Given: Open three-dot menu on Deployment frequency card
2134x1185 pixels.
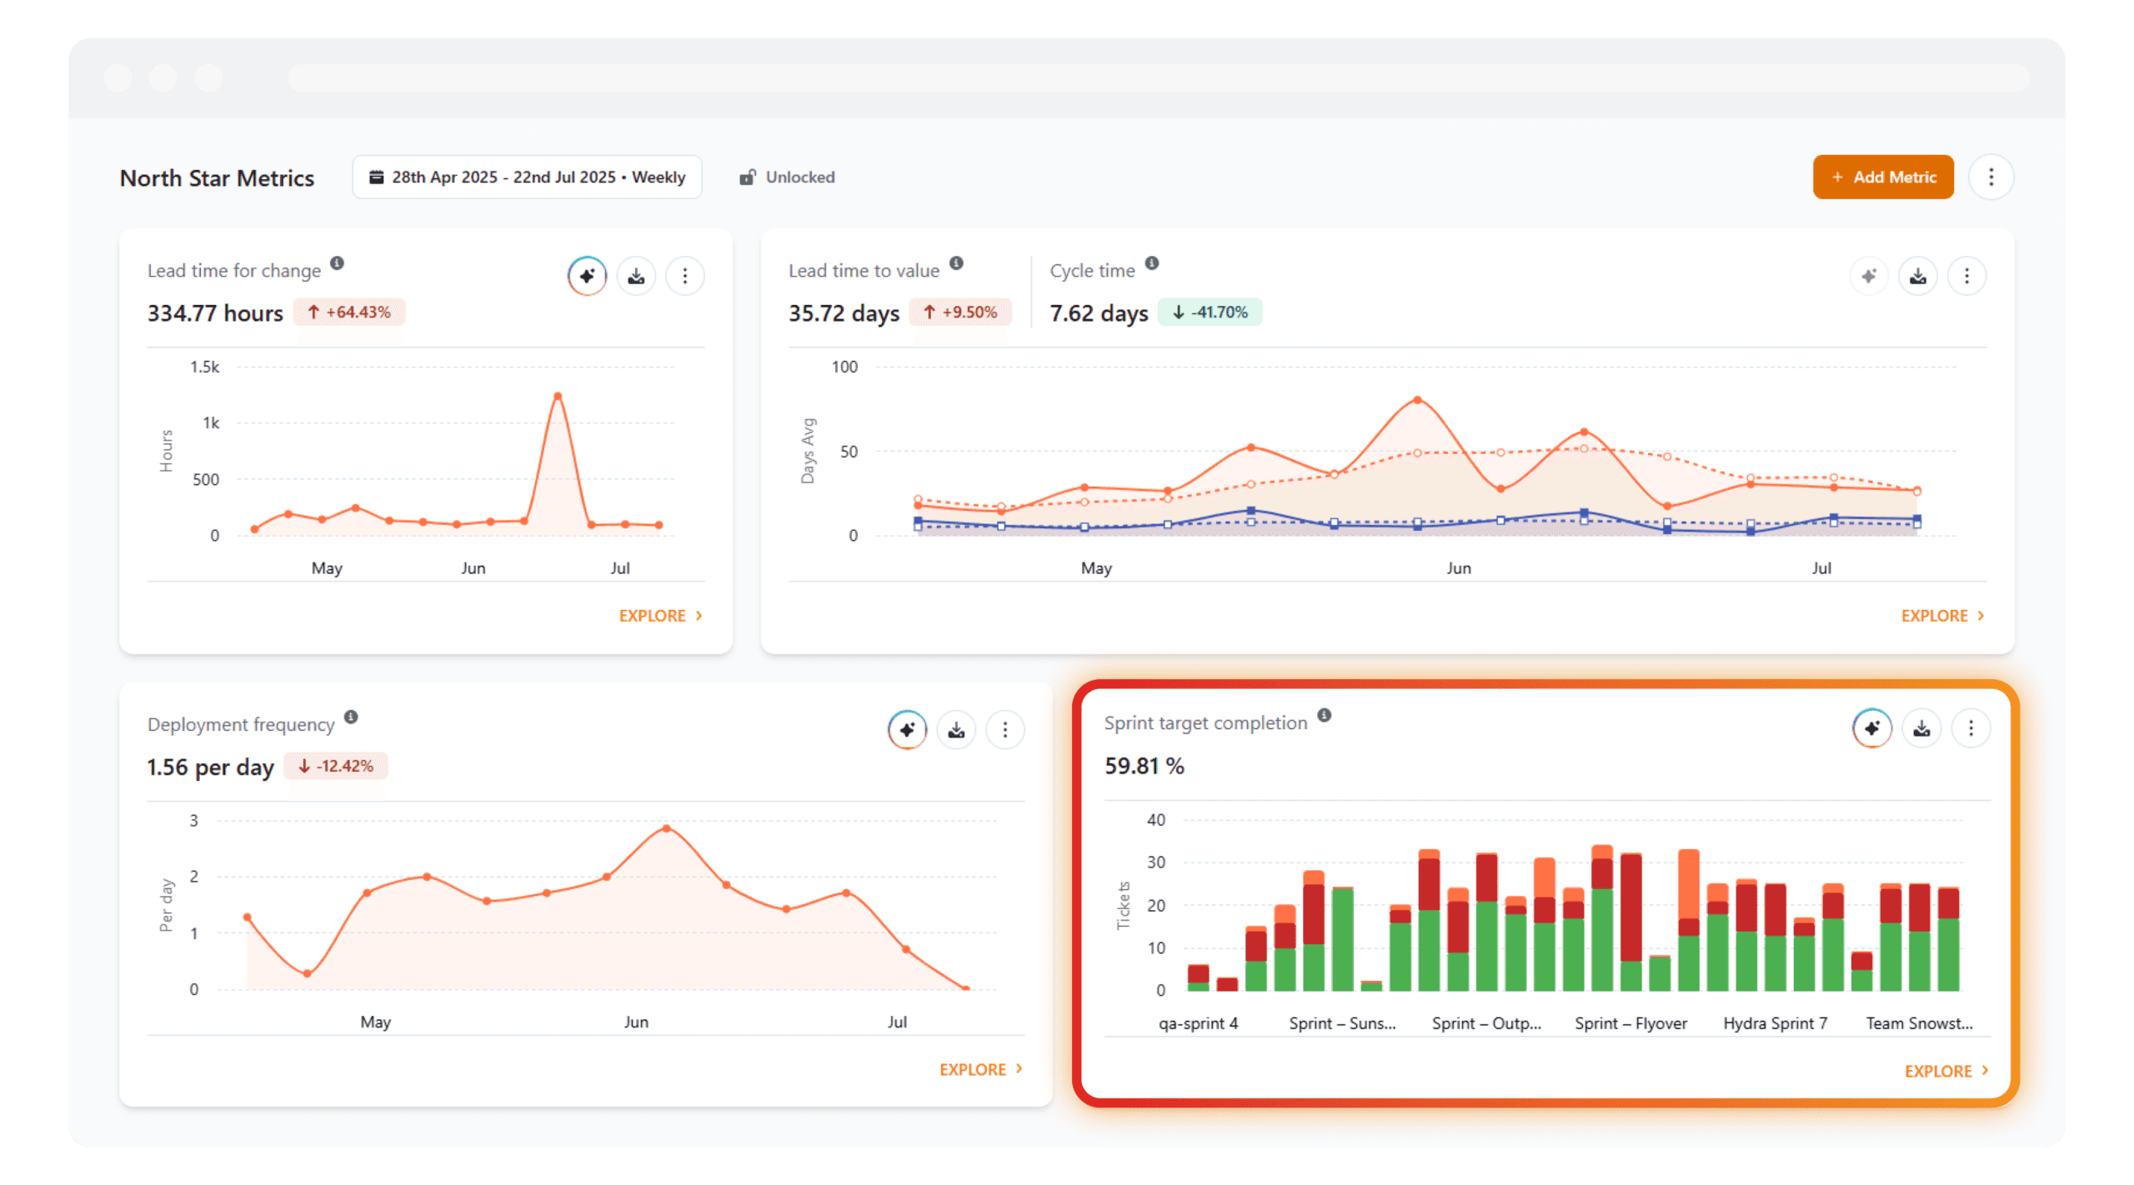Looking at the screenshot, I should (x=1005, y=730).
